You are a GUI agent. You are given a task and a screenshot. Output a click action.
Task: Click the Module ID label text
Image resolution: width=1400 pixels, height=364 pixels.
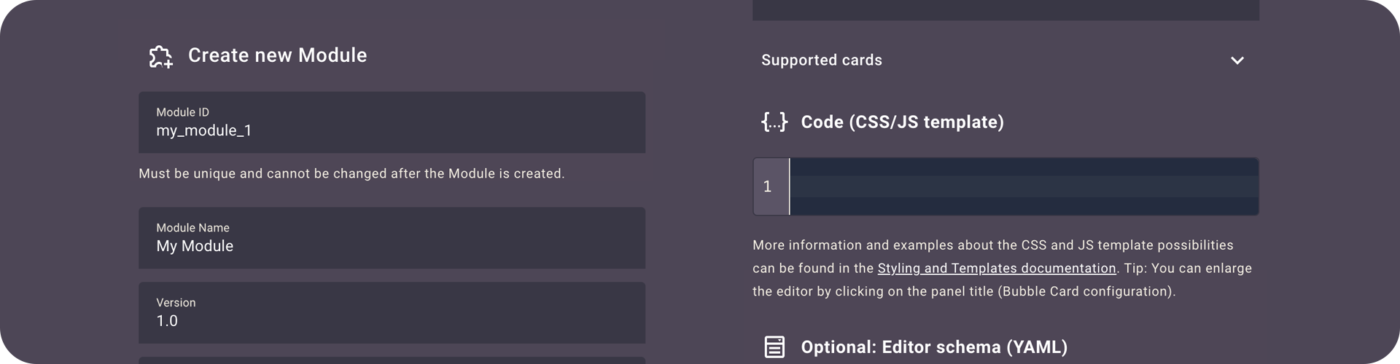pos(182,112)
